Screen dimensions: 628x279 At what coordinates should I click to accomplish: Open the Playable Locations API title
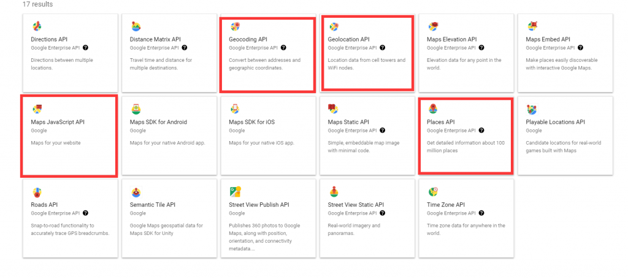[x=555, y=122]
